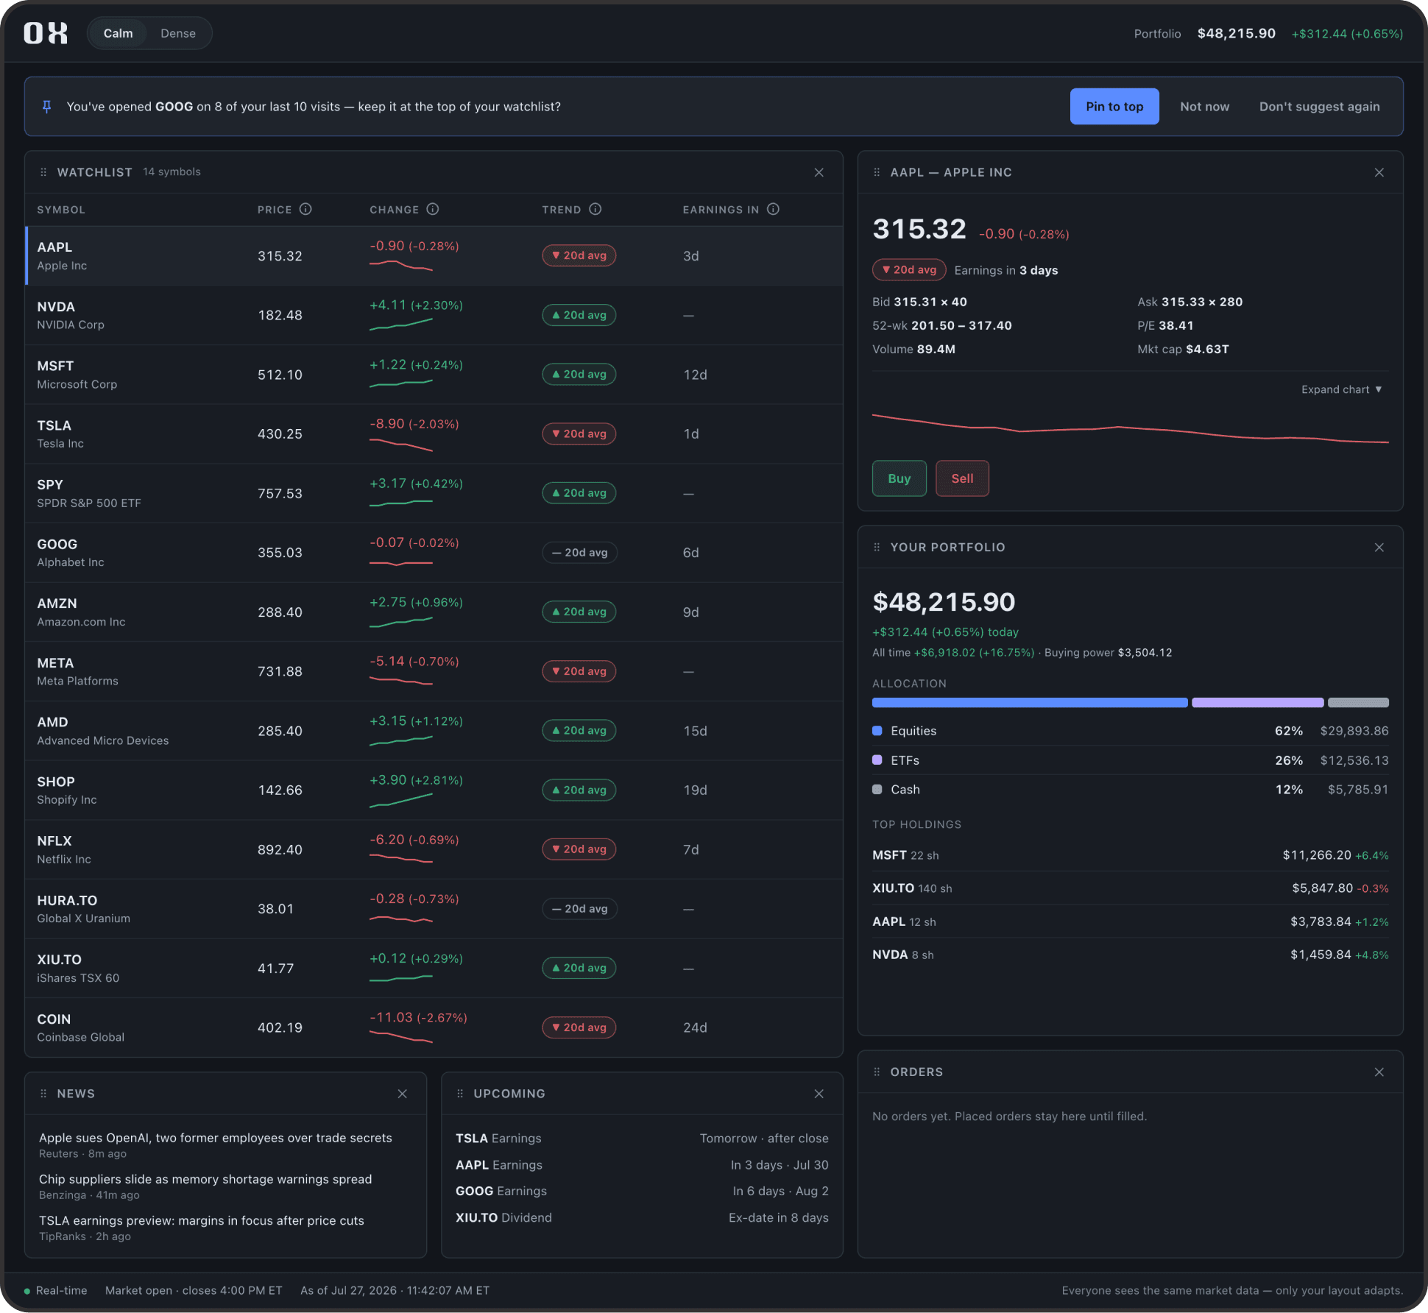Click AMD's 15d earnings value
The width and height of the screenshot is (1428, 1313).
(695, 731)
